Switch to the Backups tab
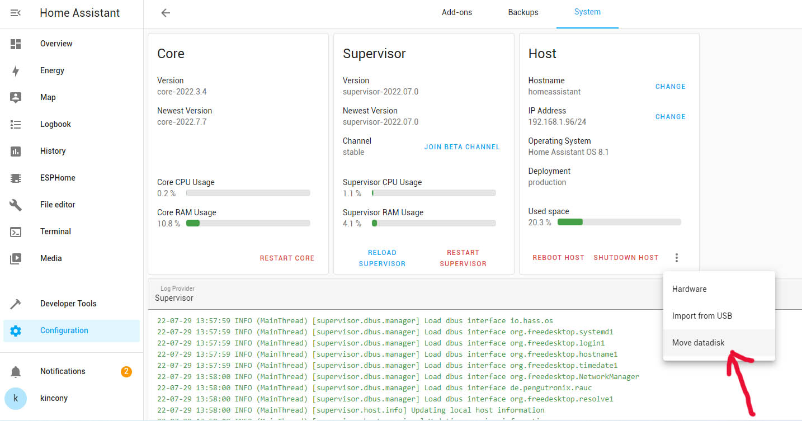This screenshot has width=802, height=421. click(x=523, y=12)
